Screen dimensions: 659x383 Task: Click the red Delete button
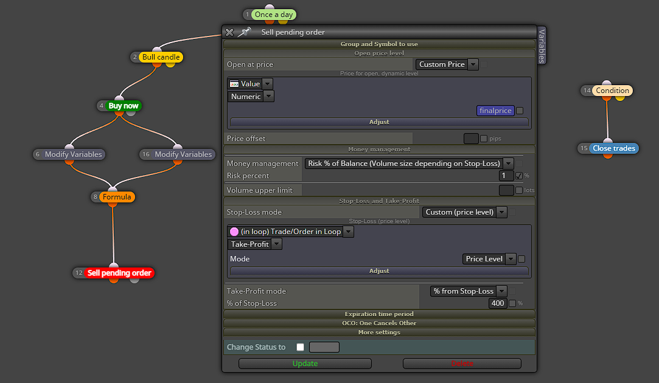pos(462,364)
